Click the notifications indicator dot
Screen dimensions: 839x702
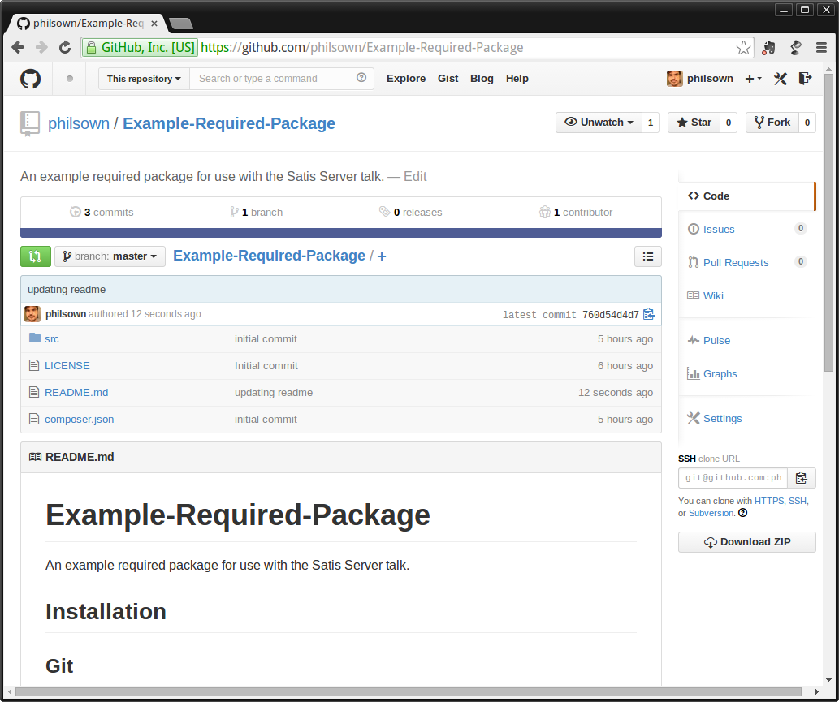coord(70,79)
